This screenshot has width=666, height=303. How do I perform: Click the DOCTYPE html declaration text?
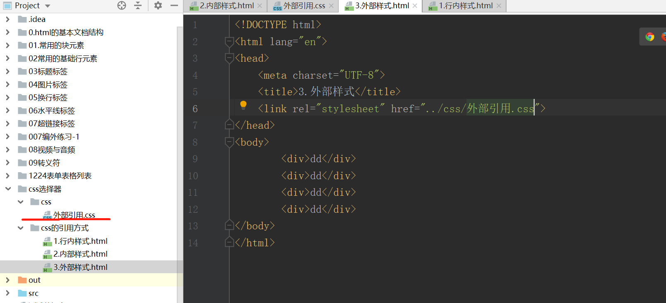[278, 25]
